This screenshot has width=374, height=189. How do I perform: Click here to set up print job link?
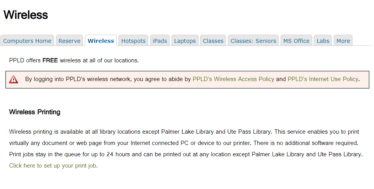pos(53,166)
